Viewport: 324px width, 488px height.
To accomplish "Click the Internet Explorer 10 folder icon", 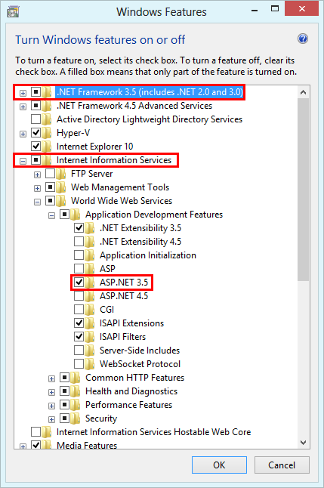I will click(x=47, y=147).
